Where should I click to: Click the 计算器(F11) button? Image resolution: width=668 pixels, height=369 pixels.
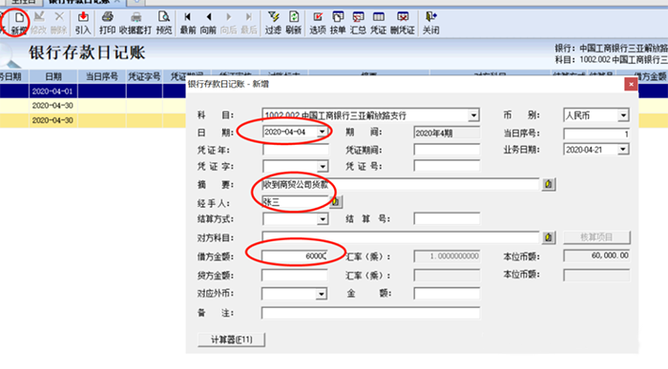tap(231, 339)
